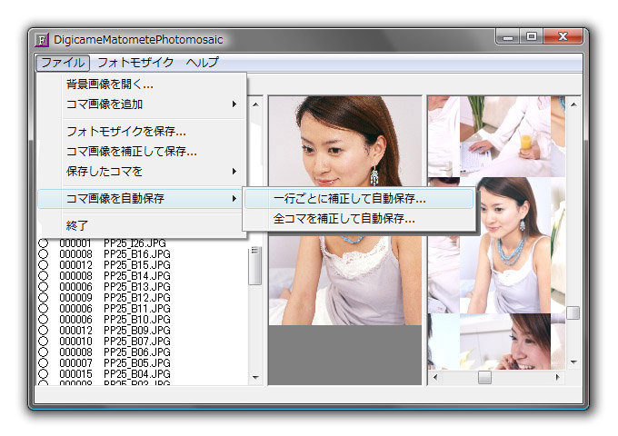Toggle circle marker beside PP25_B09.JPG
The height and width of the screenshot is (436, 618).
pyautogui.click(x=42, y=330)
